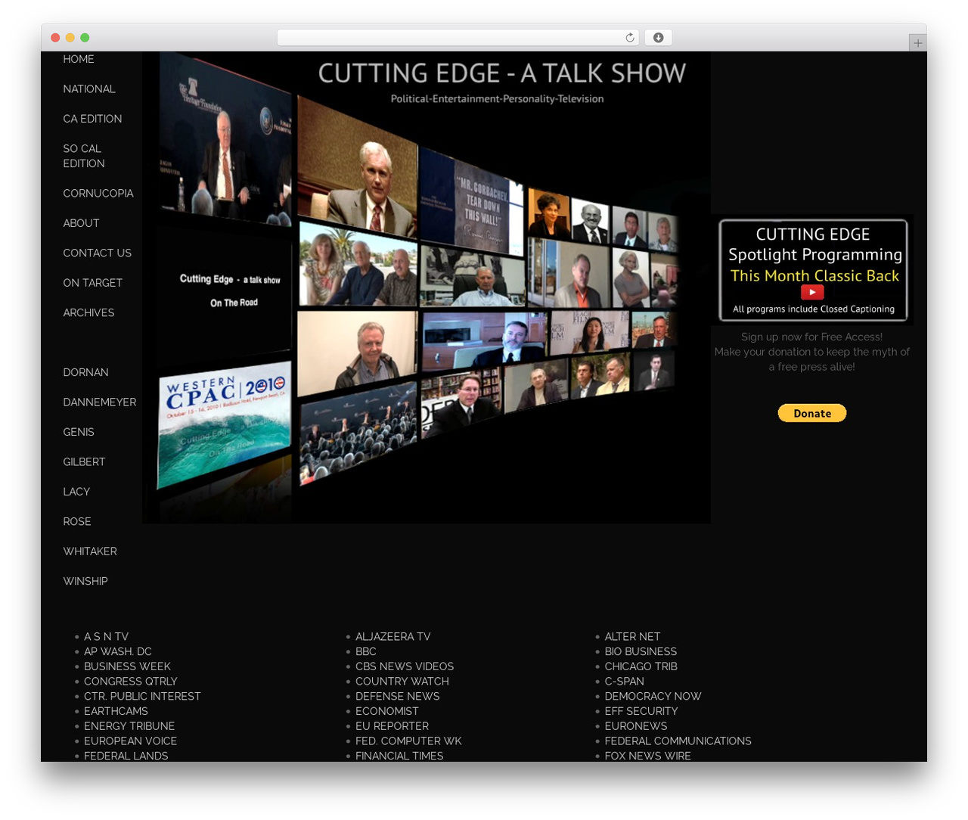Add a new browser tab
The width and height of the screenshot is (968, 820).
pos(917,43)
